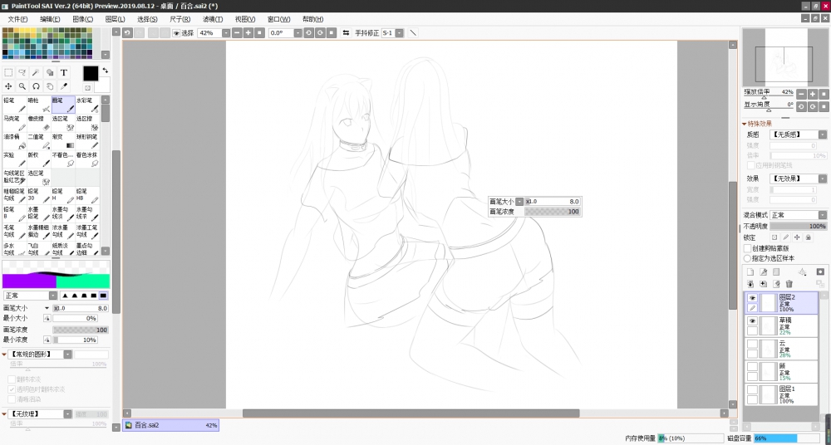Show 图层1 layer visibility box
This screenshot has width=831, height=445.
752,390
